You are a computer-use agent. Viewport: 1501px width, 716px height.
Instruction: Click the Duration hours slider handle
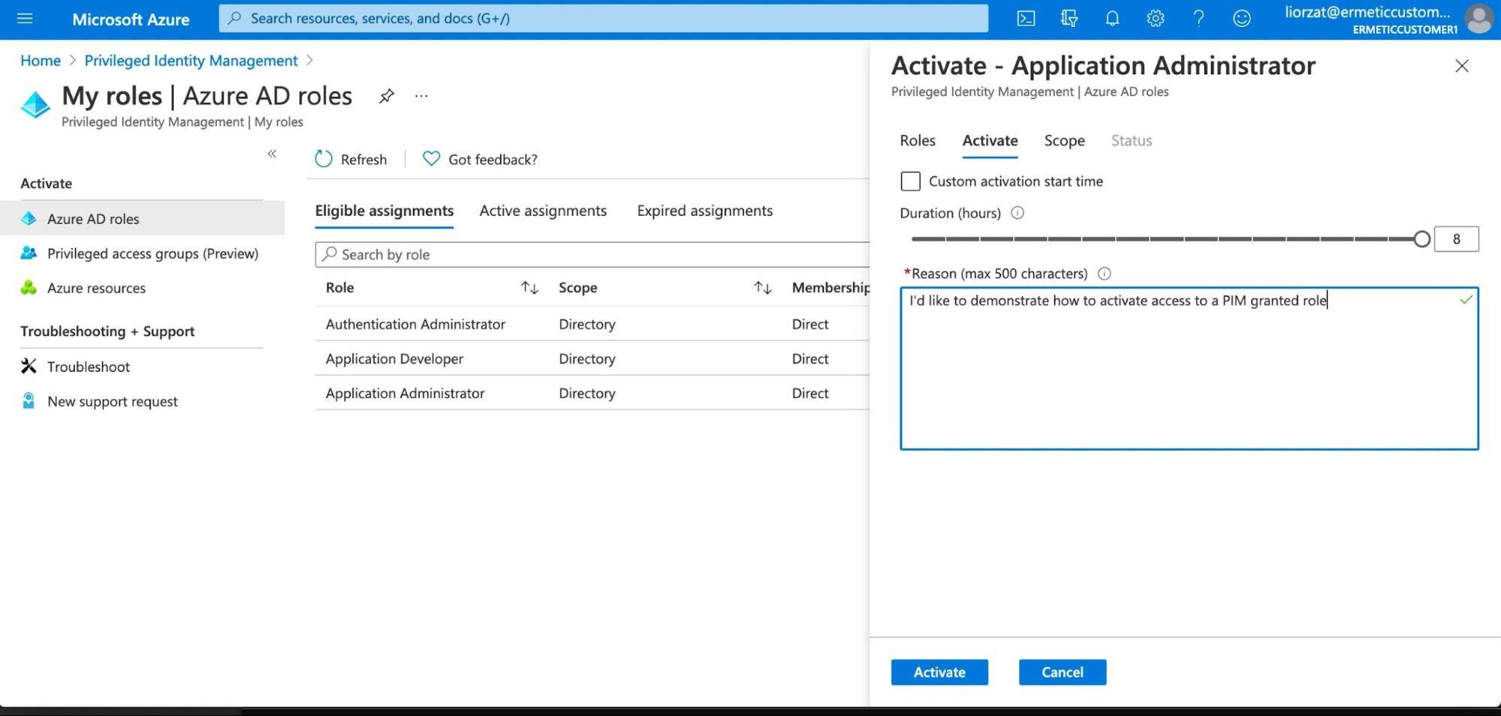[1421, 239]
